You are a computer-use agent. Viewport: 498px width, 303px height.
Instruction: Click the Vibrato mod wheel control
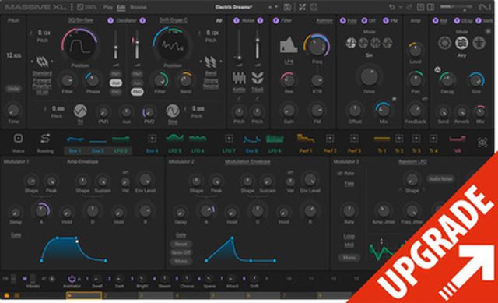click(x=33, y=279)
